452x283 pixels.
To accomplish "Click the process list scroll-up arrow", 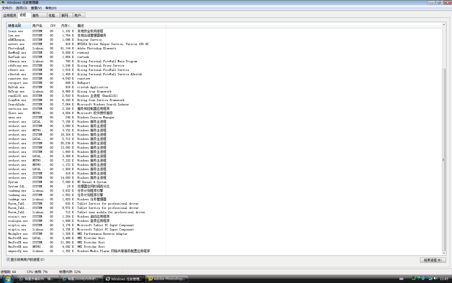I will pyautogui.click(x=444, y=25).
